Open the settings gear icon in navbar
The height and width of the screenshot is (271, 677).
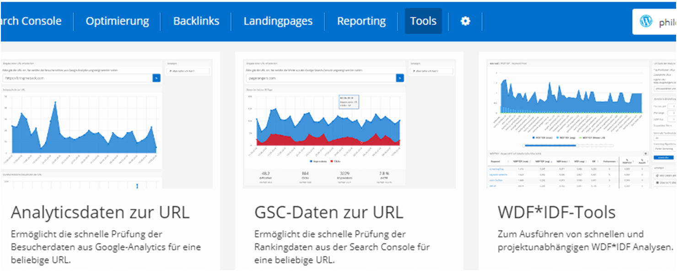click(x=465, y=21)
